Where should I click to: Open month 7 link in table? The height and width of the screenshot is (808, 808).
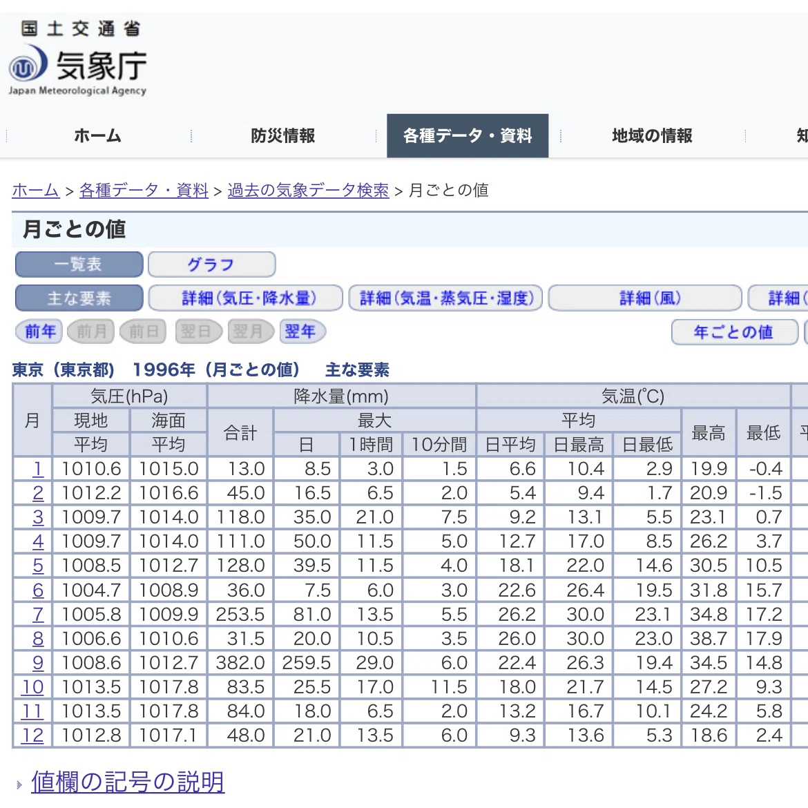click(37, 614)
